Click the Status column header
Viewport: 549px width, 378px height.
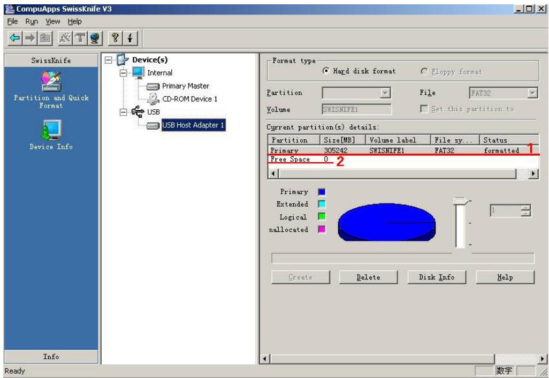pos(509,140)
